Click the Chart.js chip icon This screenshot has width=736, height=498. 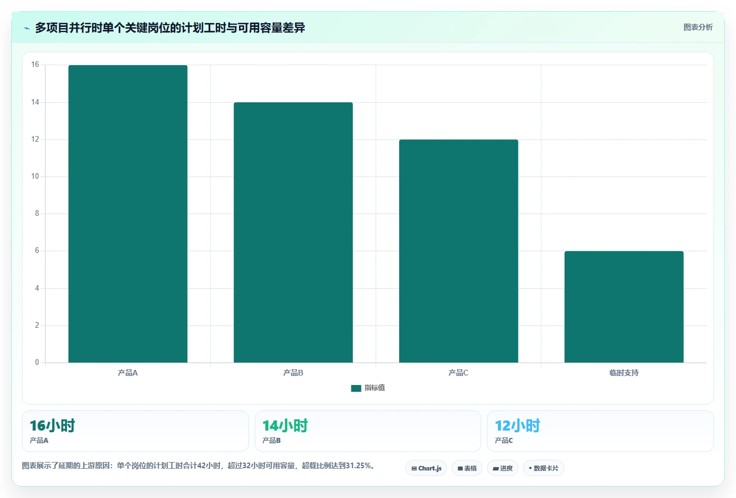click(414, 468)
